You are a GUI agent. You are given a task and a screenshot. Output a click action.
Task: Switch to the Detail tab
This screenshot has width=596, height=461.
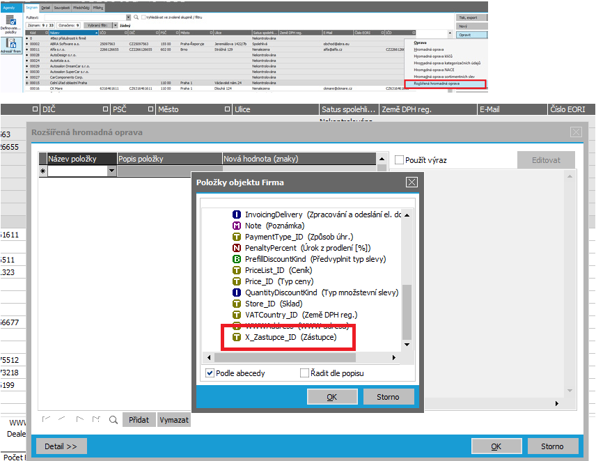pos(45,7)
